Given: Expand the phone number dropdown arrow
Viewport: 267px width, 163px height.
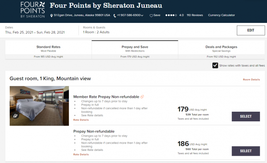Looking at the screenshot, I should click(143, 16).
